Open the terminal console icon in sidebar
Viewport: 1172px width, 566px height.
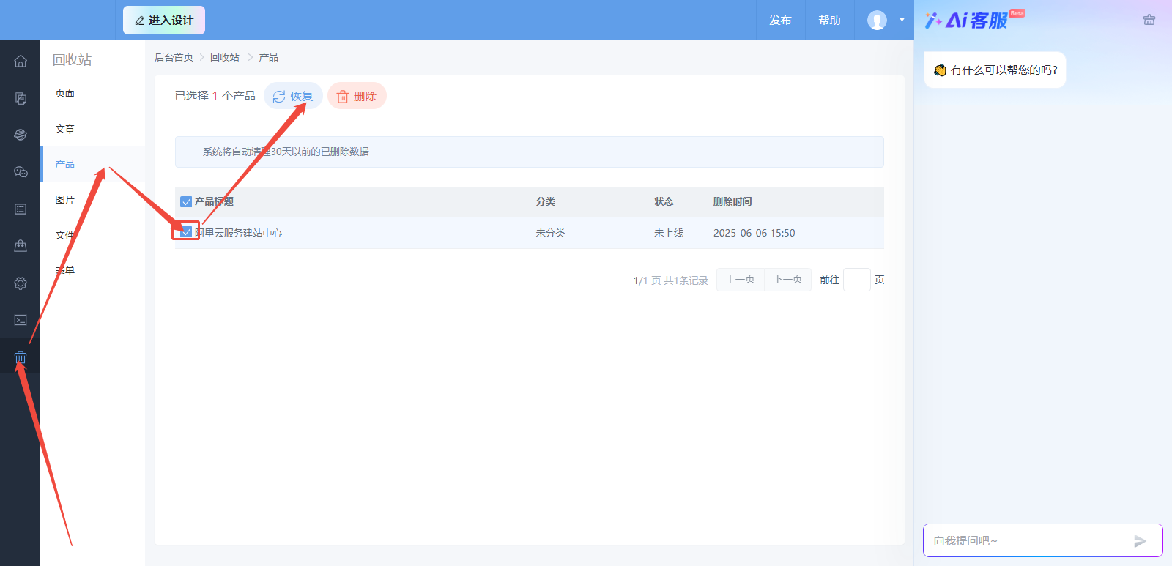[21, 320]
